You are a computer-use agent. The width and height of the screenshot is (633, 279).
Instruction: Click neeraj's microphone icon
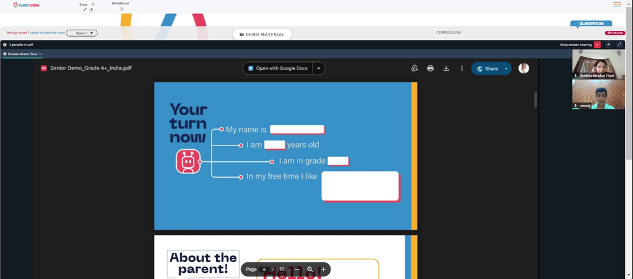tap(575, 106)
